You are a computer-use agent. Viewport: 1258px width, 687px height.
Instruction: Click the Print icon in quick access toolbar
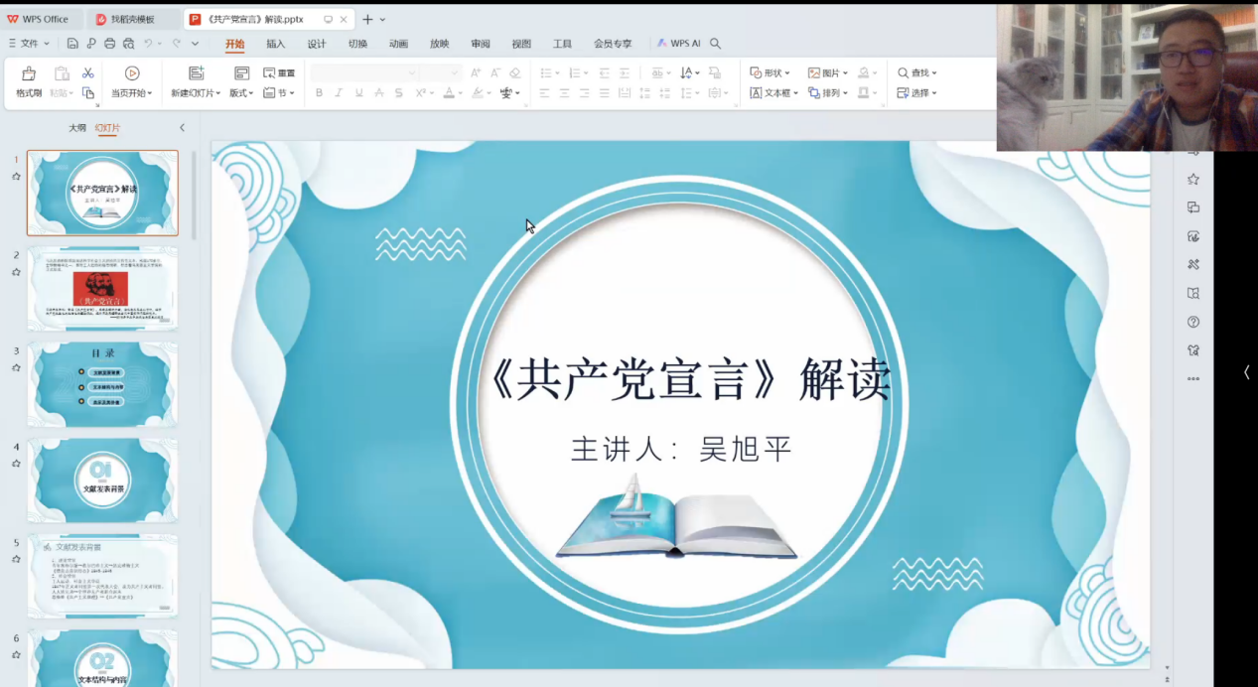coord(110,44)
